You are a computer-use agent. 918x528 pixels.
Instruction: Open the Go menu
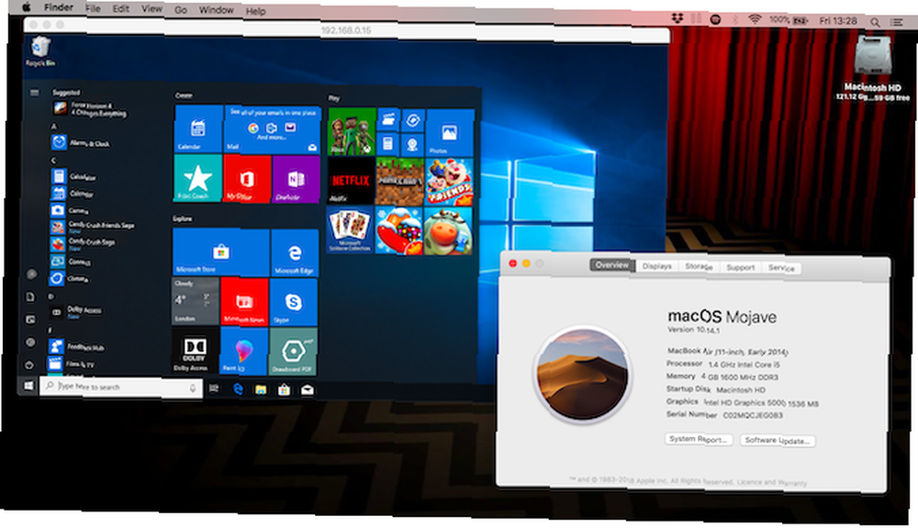click(x=180, y=10)
